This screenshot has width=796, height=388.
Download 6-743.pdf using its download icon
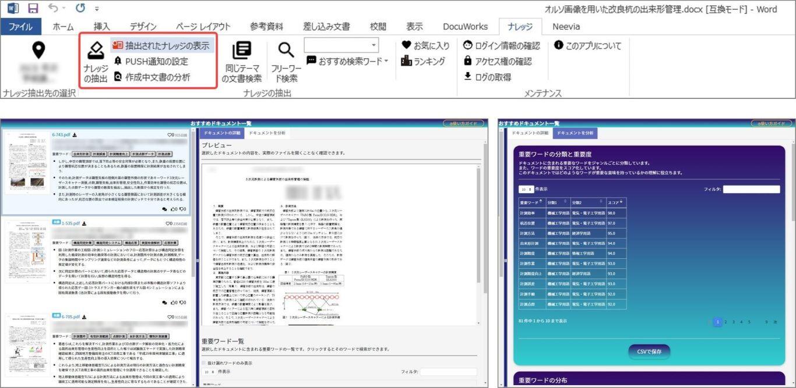point(75,135)
